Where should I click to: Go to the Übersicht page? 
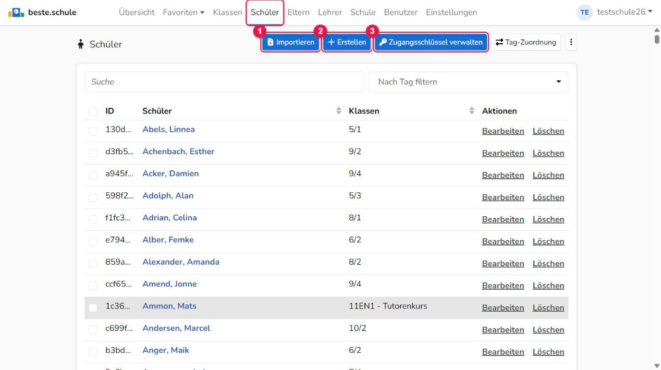coord(136,12)
